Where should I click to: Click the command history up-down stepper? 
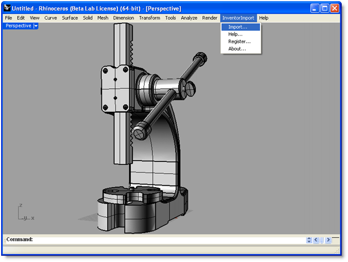click(x=309, y=240)
